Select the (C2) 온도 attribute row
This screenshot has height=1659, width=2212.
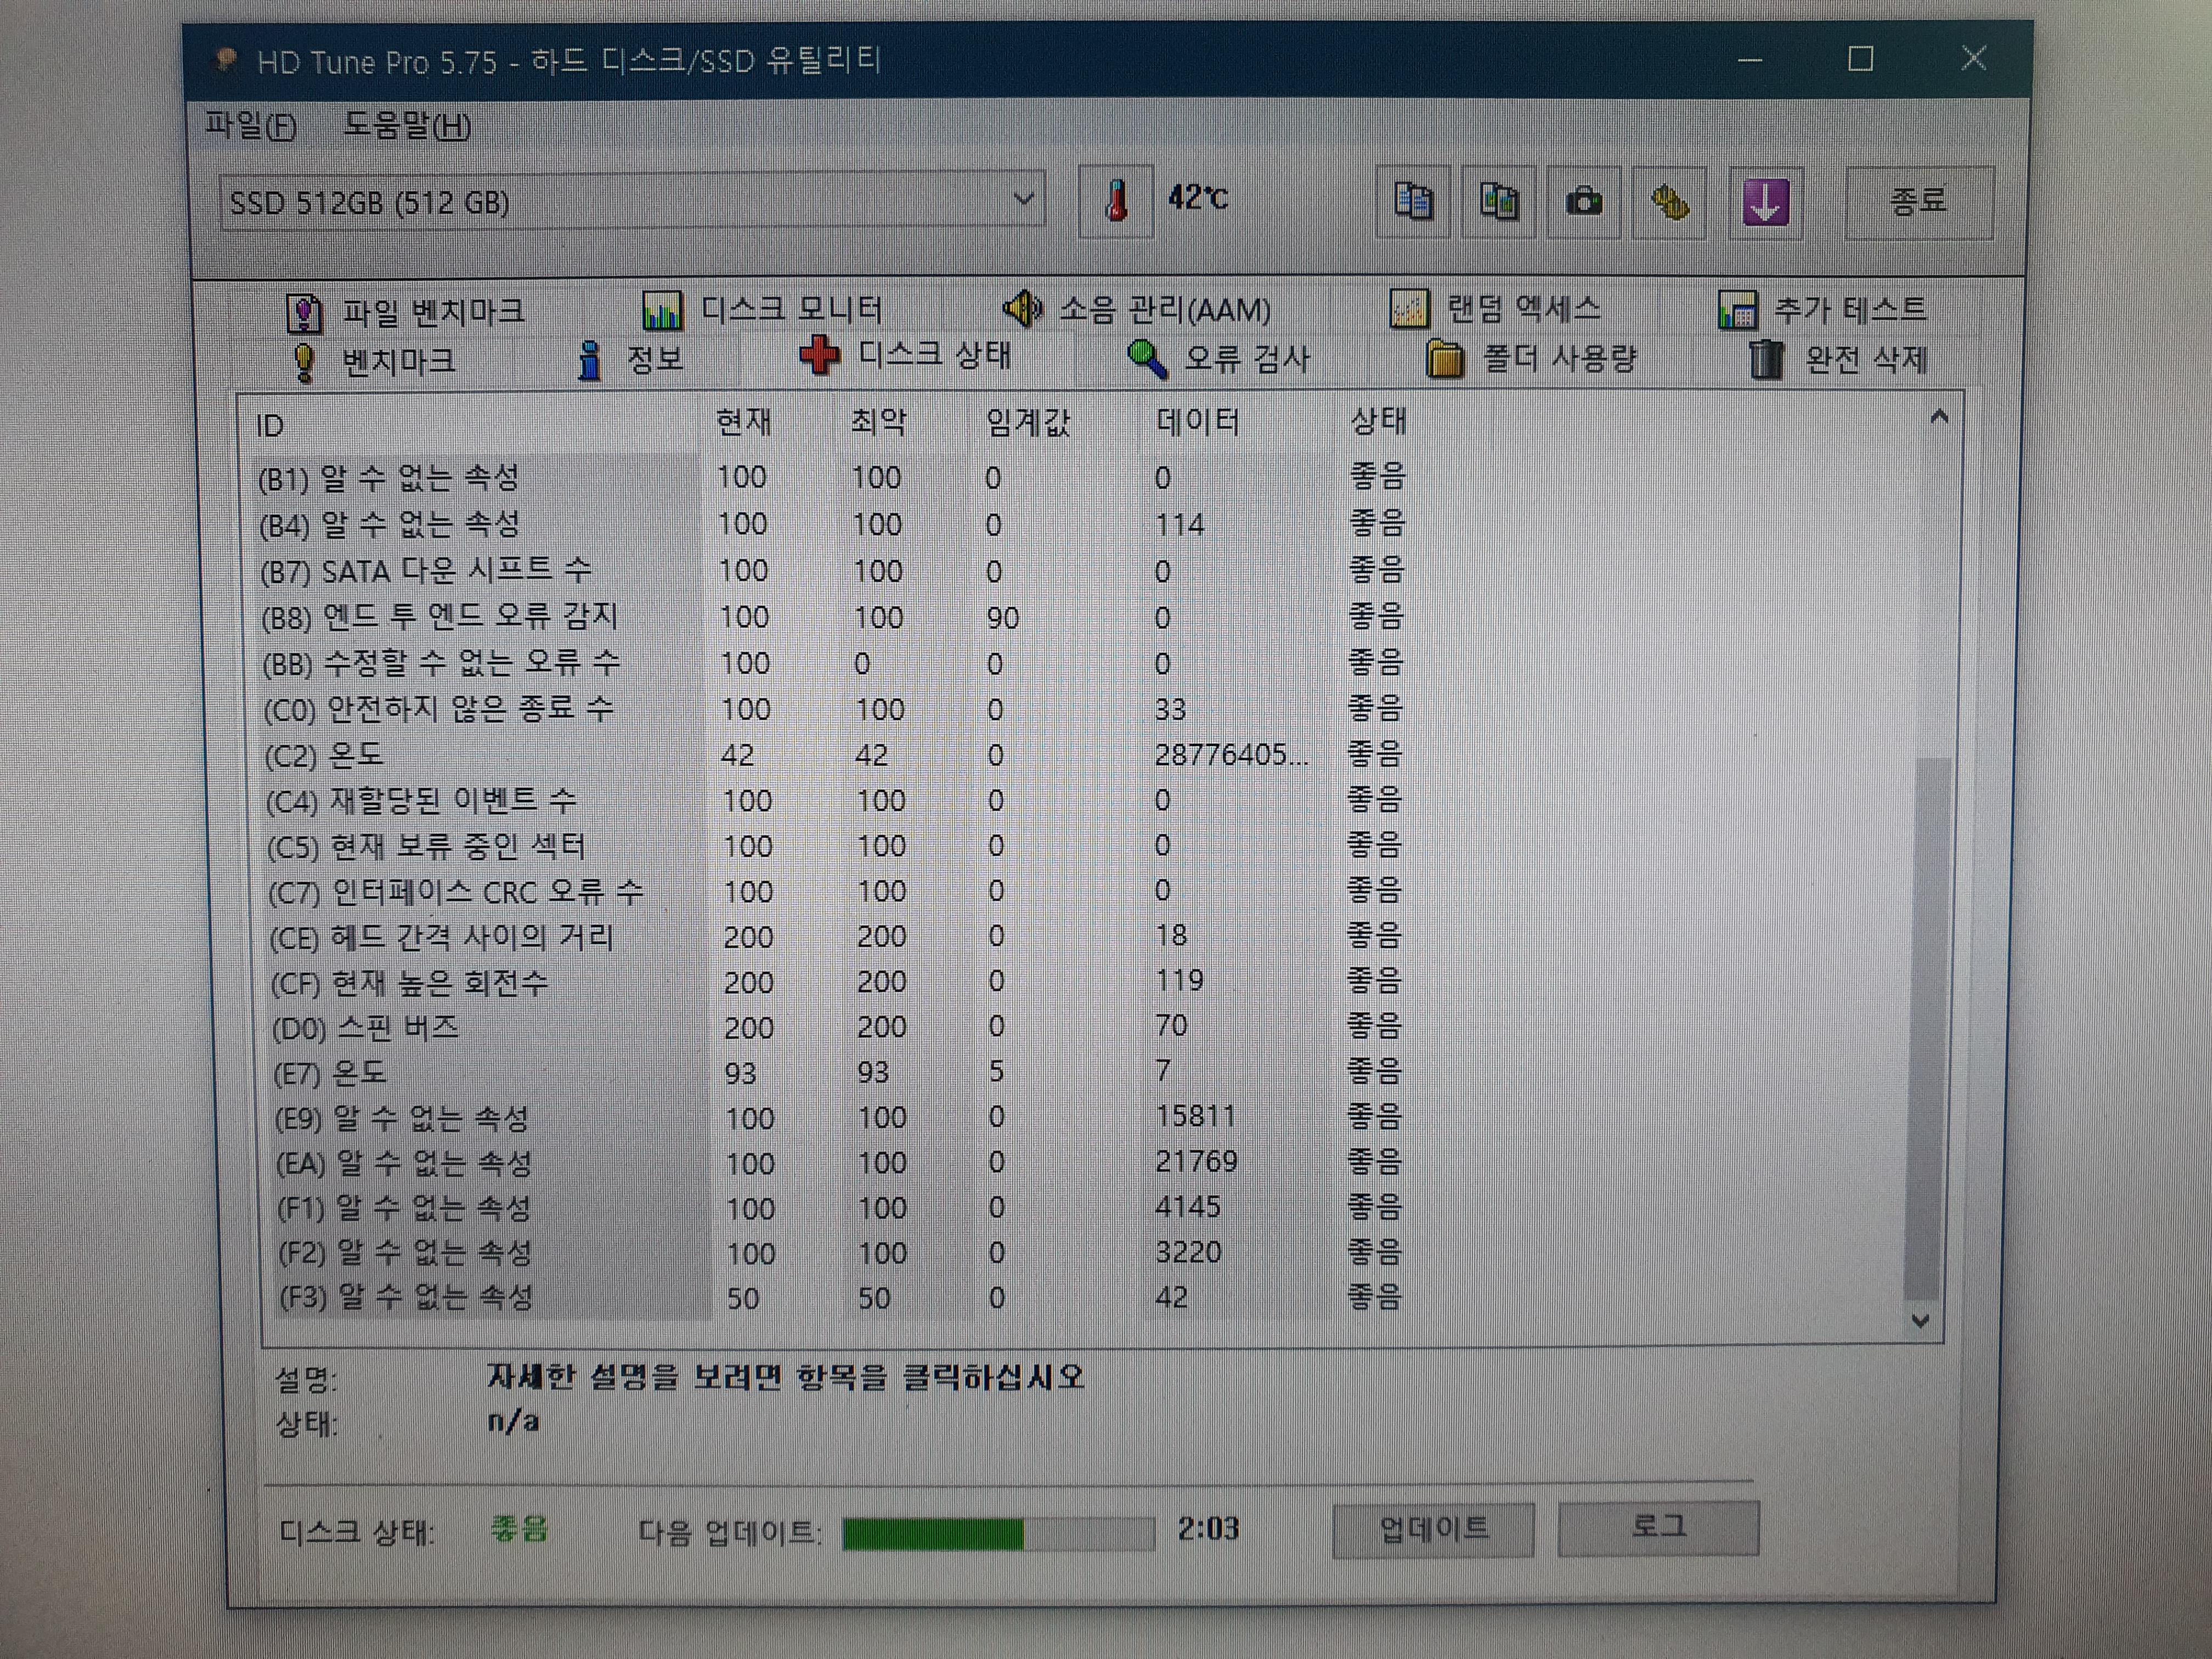point(325,755)
